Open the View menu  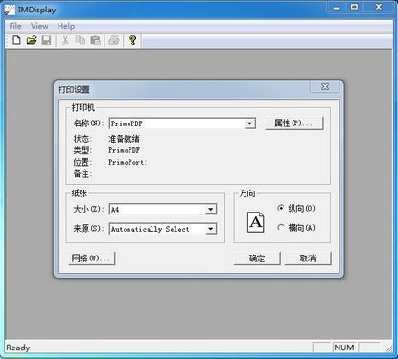pos(39,26)
